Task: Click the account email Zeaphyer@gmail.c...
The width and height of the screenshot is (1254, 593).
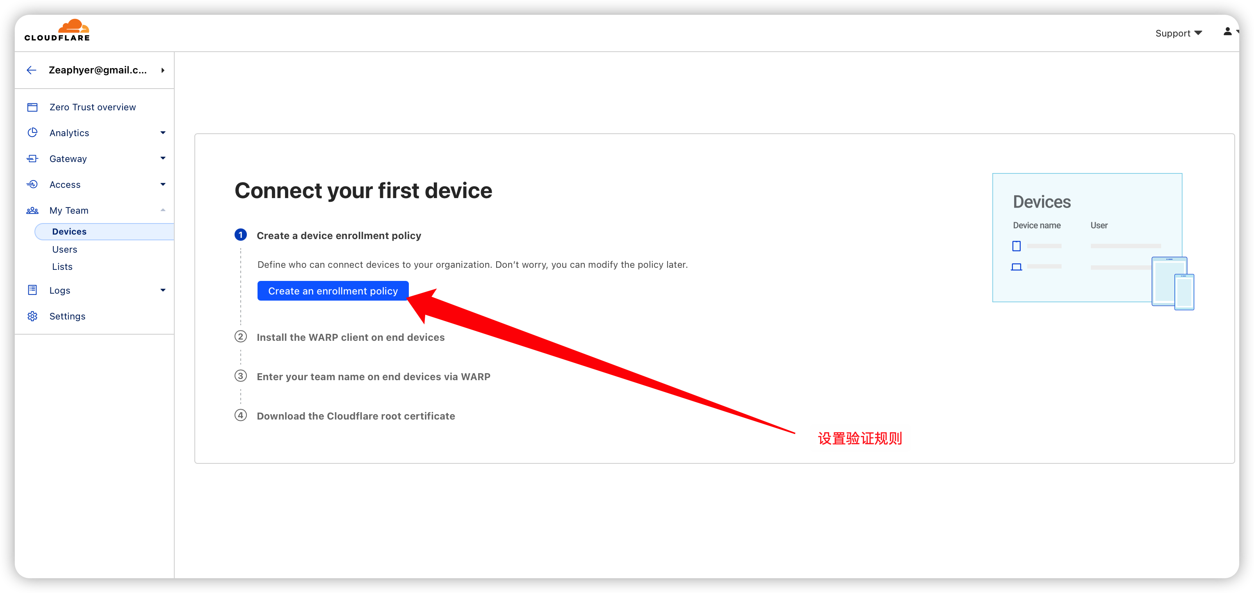Action: tap(96, 71)
